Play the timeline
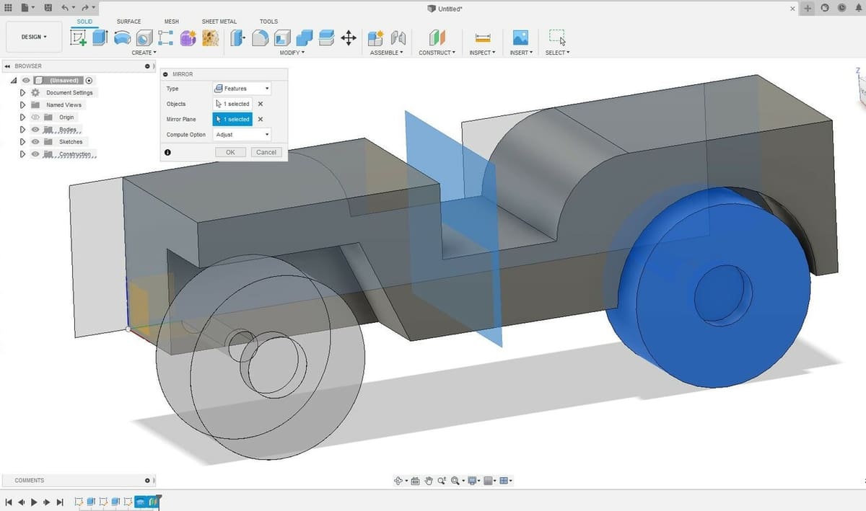The image size is (866, 511). click(34, 502)
